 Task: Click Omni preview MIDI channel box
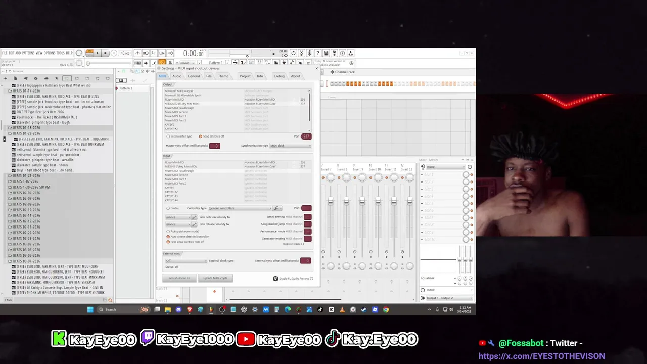tap(307, 217)
